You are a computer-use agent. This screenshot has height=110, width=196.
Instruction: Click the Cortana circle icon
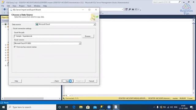[x=60, y=107]
